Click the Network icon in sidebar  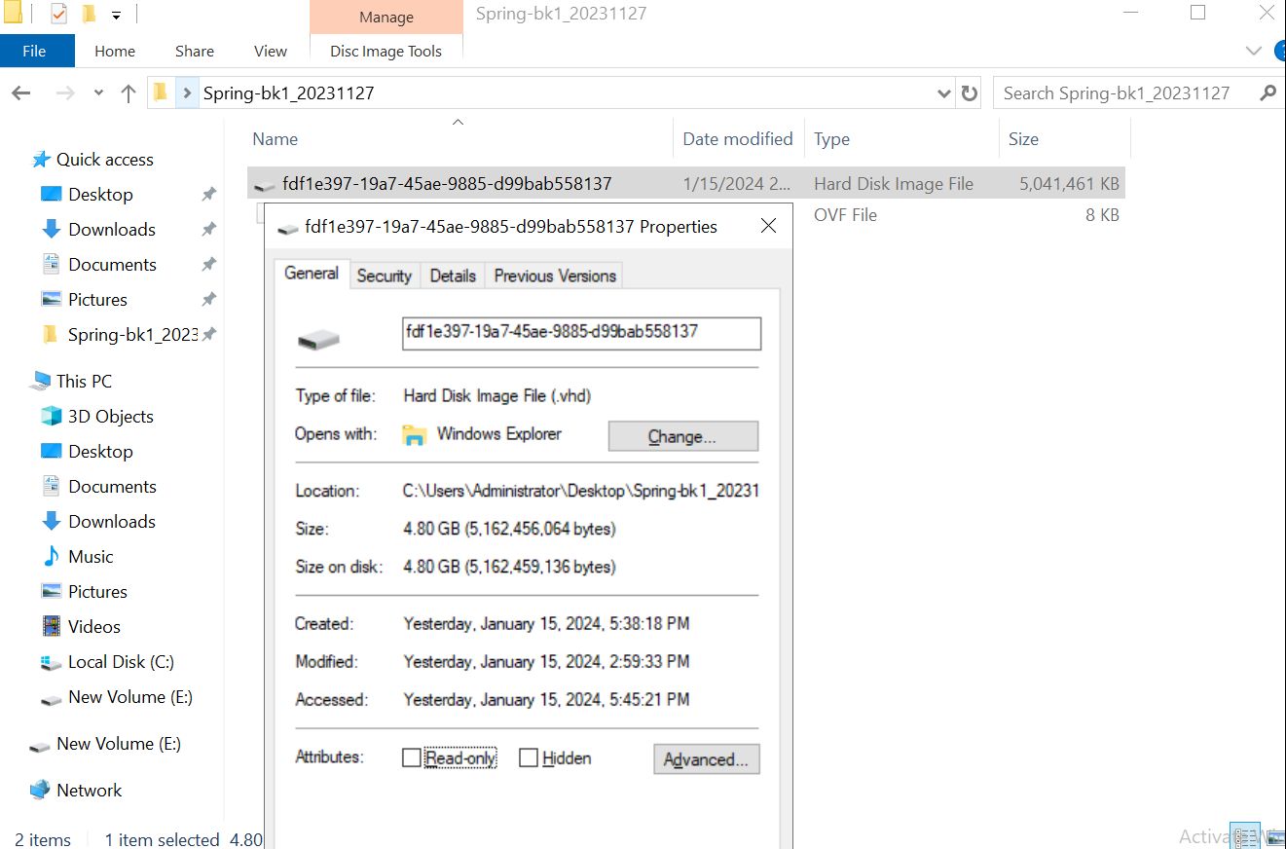pos(40,790)
